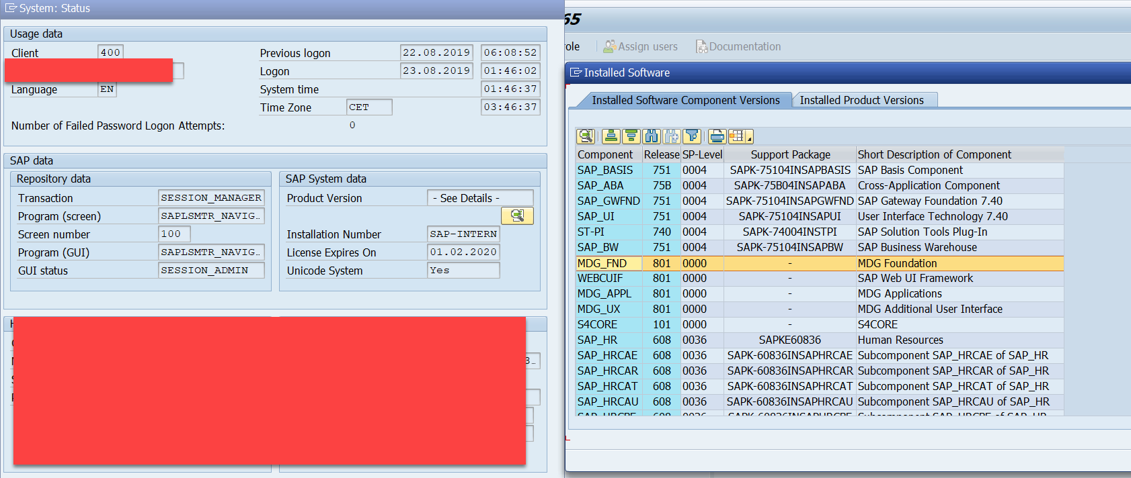Click the Release column header
This screenshot has height=478, width=1131.
coord(662,154)
